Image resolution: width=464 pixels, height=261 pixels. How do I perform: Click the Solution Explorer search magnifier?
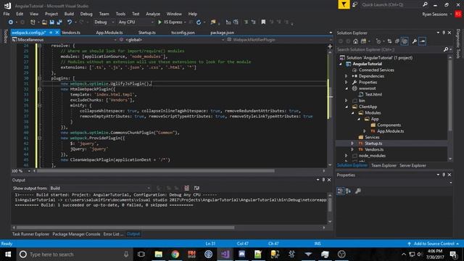click(446, 50)
